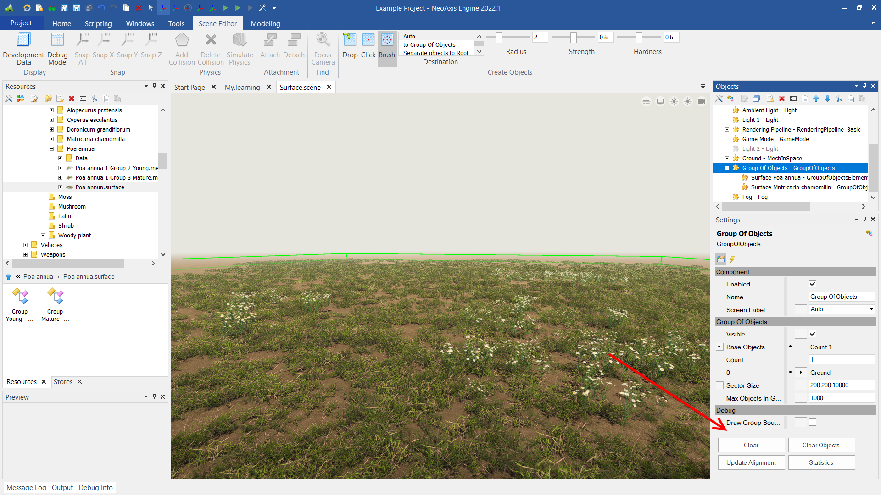
Task: Uncheck the Enabled checkbox in Settings
Action: click(813, 284)
